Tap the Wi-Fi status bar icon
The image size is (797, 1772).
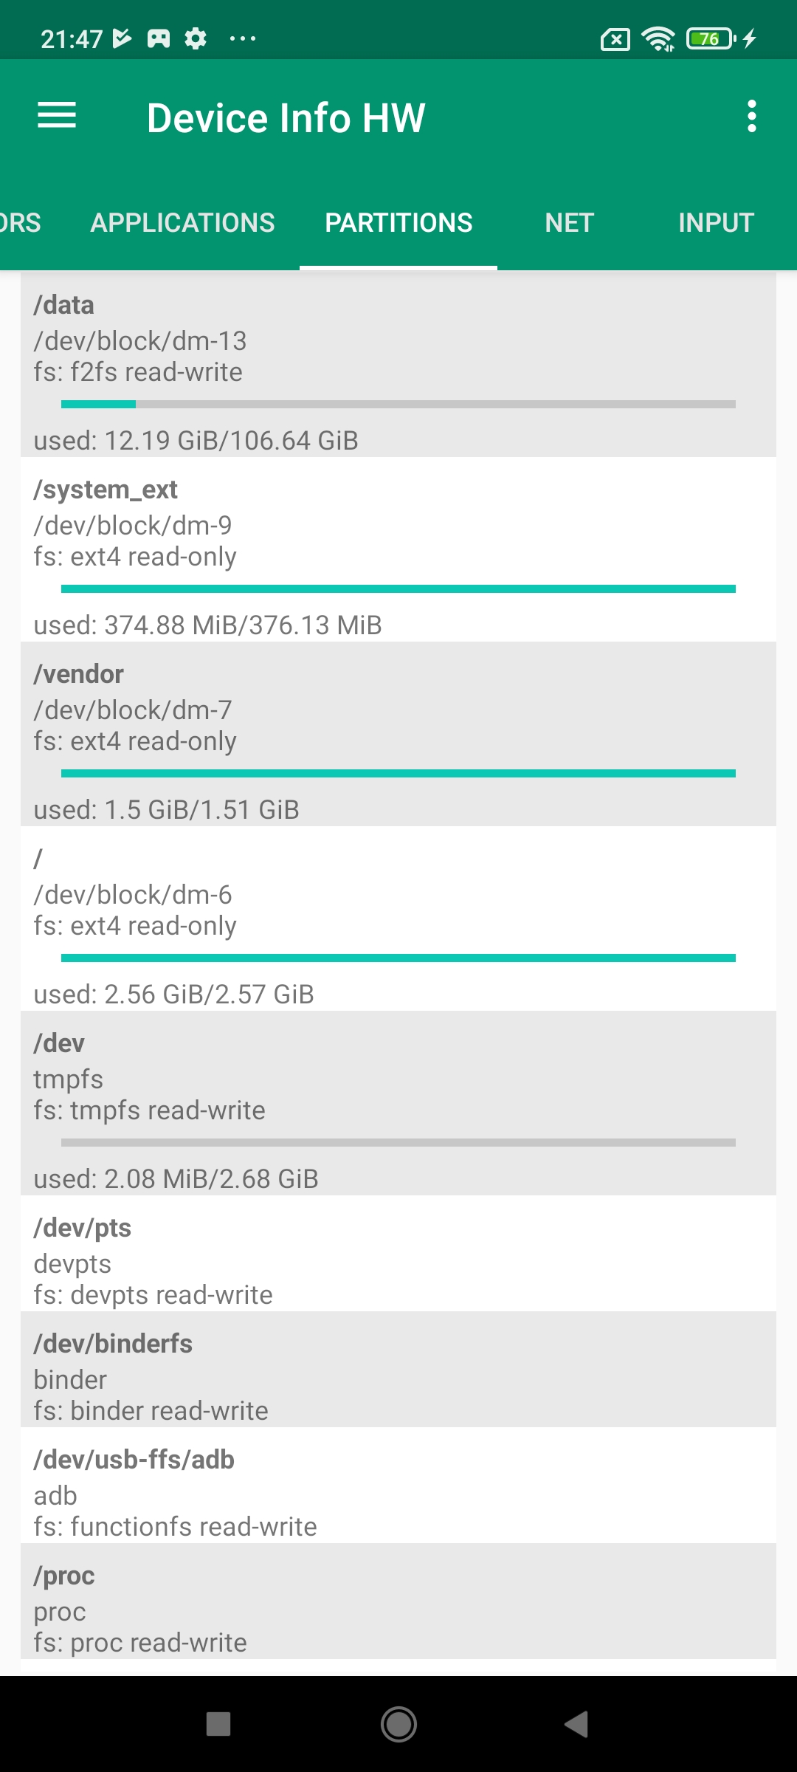658,38
